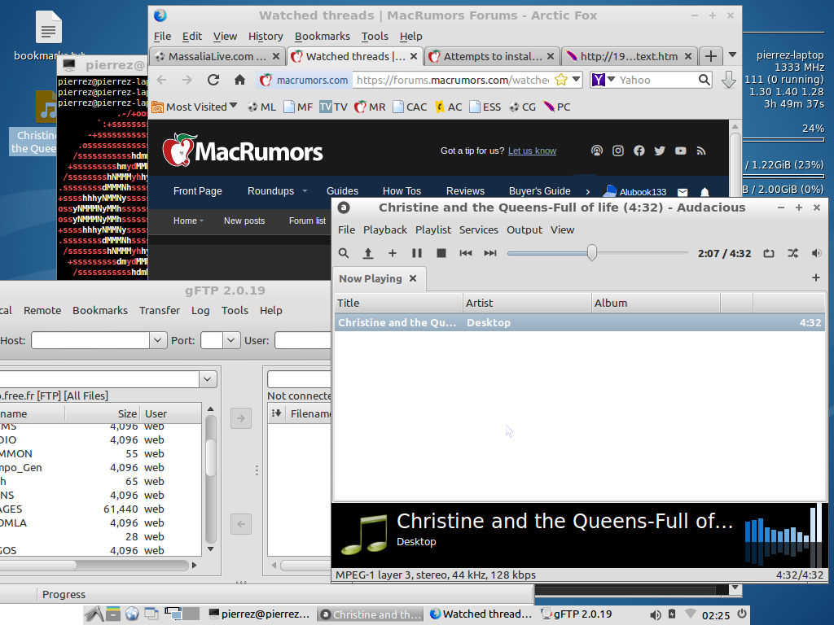
Task: Open browser History menu
Action: click(266, 36)
